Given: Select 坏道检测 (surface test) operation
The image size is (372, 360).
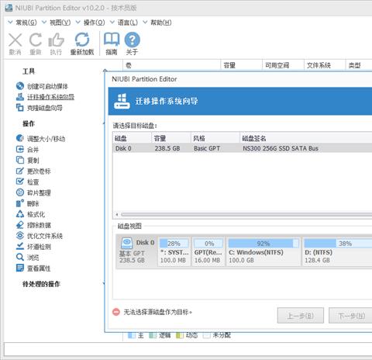Looking at the screenshot, I should click(x=39, y=247).
